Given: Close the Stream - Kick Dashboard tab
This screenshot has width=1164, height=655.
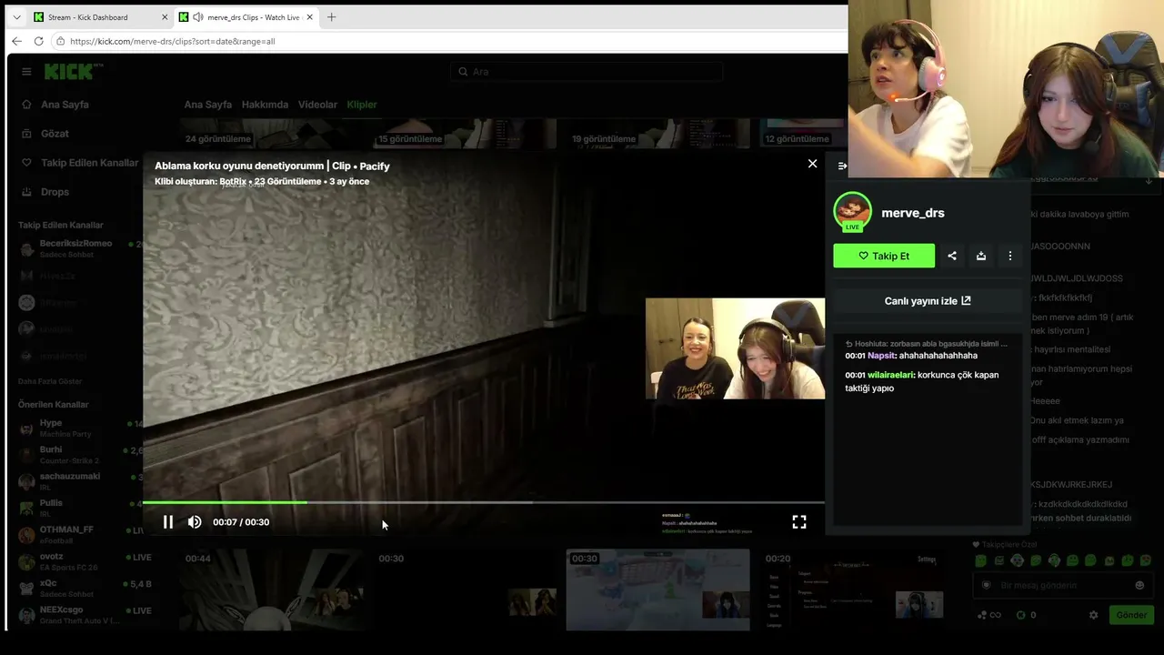Looking at the screenshot, I should pos(165,17).
